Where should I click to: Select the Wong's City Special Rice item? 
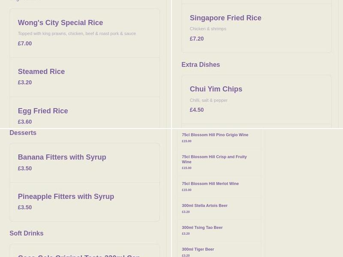(60, 23)
